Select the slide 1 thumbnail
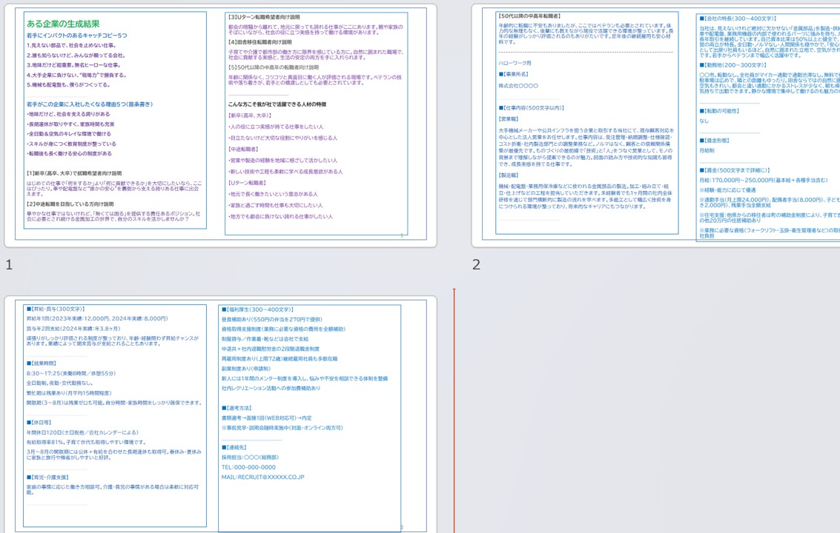Image resolution: width=840 pixels, height=533 pixels. tap(220, 126)
